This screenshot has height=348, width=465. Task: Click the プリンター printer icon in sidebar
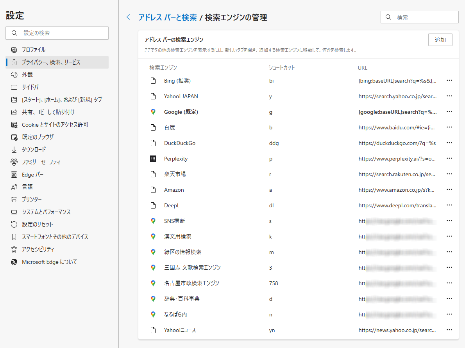tap(14, 200)
